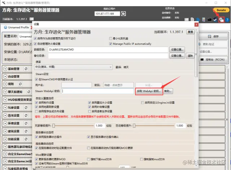Click the music file icon in header toolbar

pos(204,20)
